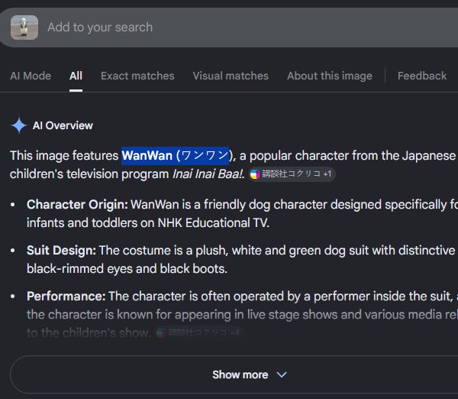Click the chevron beside Show more
The width and height of the screenshot is (458, 399).
click(x=282, y=375)
